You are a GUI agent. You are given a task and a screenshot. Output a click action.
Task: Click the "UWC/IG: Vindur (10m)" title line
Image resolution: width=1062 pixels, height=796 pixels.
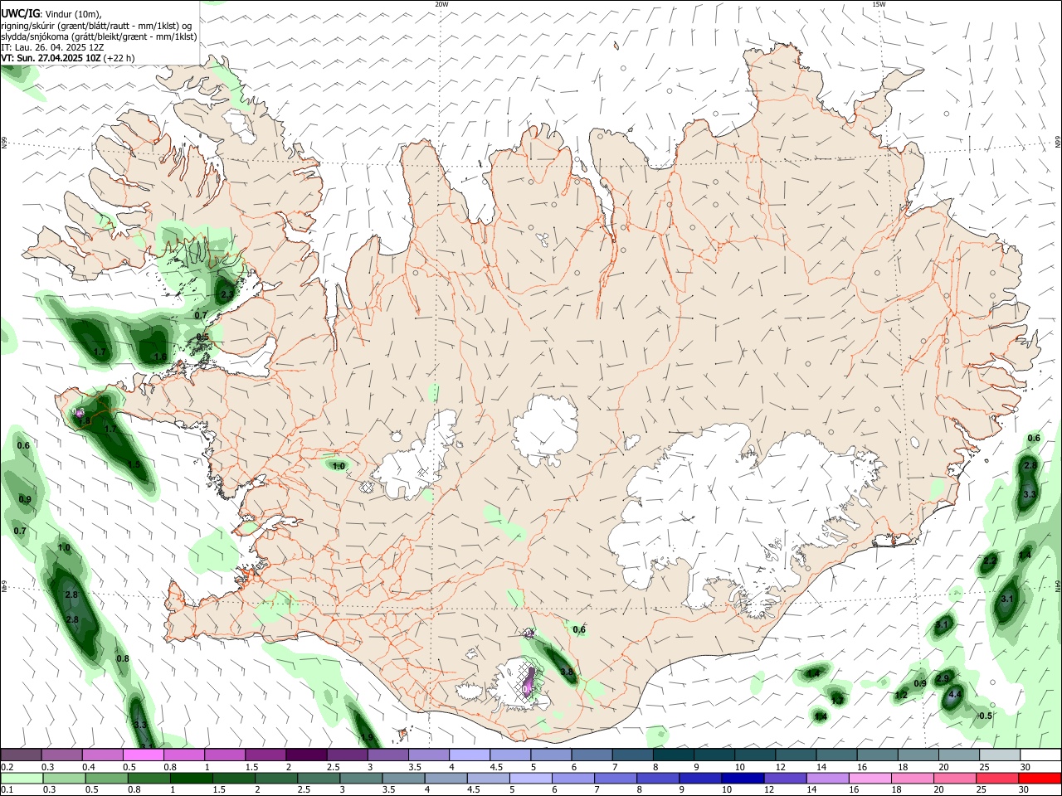click(51, 14)
